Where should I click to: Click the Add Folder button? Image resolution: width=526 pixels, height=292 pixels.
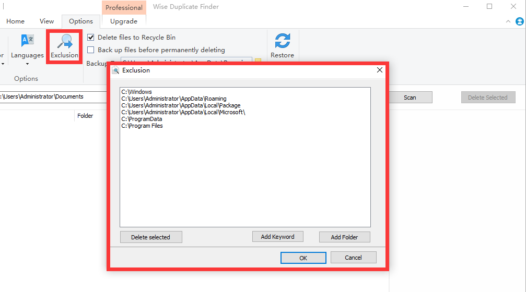tap(345, 237)
